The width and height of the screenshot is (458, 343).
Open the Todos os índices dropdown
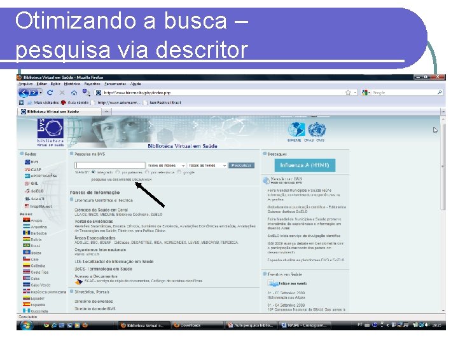click(166, 165)
